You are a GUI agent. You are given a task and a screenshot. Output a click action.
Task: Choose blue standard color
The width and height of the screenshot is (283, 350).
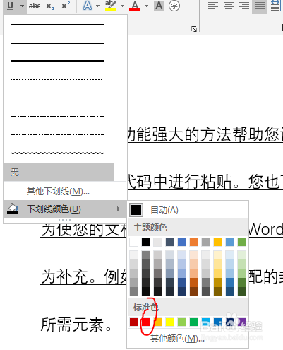[x=218, y=322]
